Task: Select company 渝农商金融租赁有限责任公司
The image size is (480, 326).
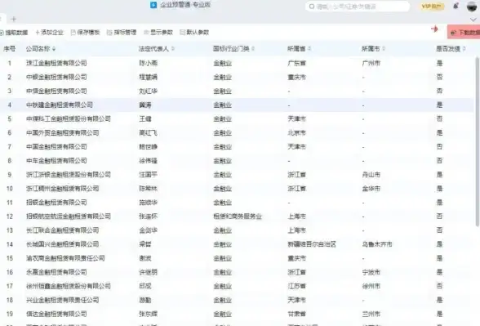Action: (x=65, y=258)
